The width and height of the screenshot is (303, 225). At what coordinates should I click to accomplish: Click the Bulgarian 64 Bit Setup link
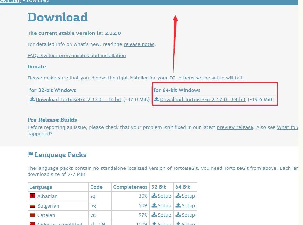(188, 206)
